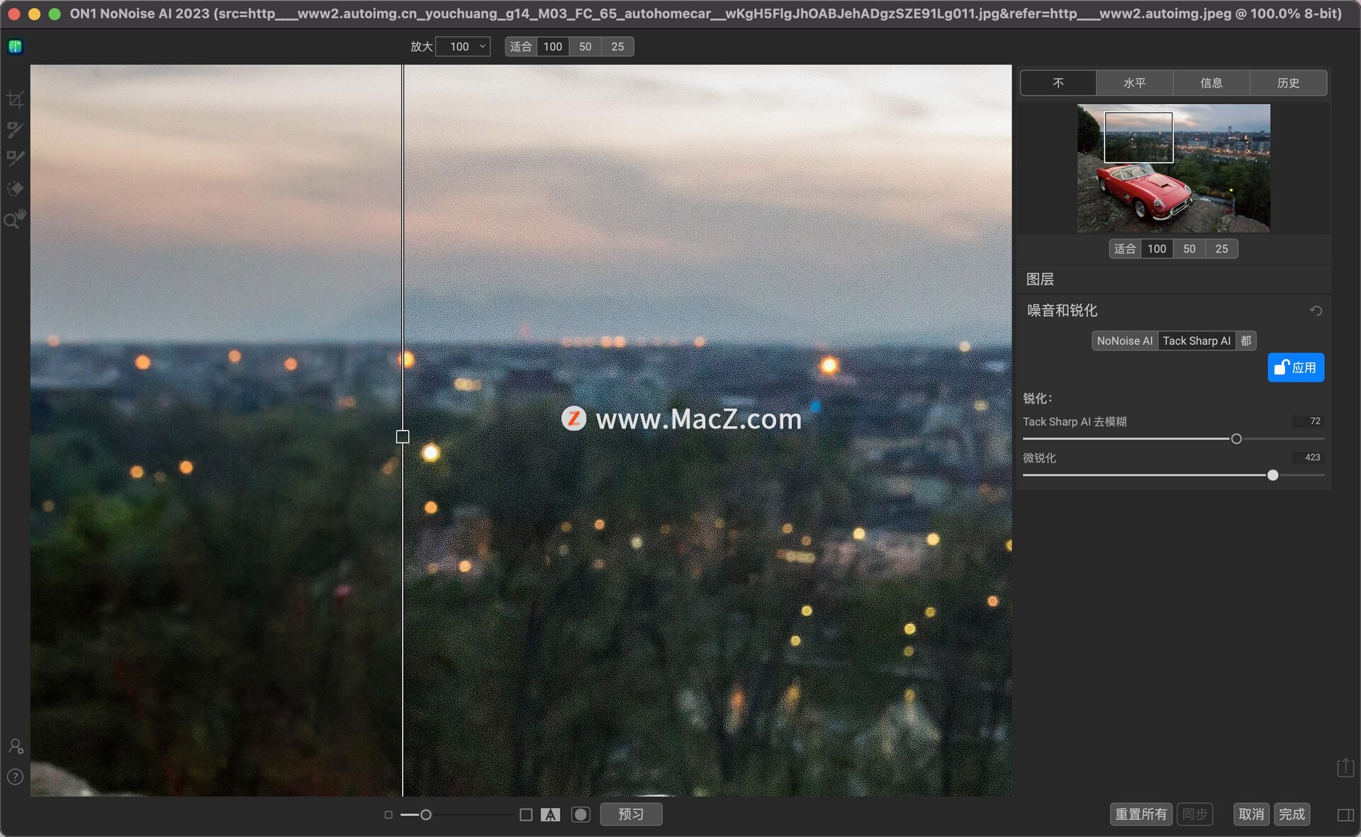1361x837 pixels.
Task: Open the 放大 zoom percentage dropdown
Action: pos(464,47)
